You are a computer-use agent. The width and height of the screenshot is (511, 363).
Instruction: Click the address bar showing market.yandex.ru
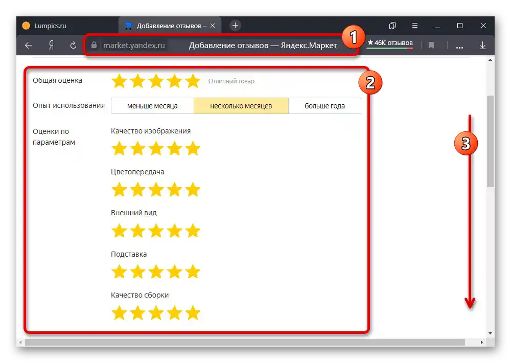tap(134, 45)
